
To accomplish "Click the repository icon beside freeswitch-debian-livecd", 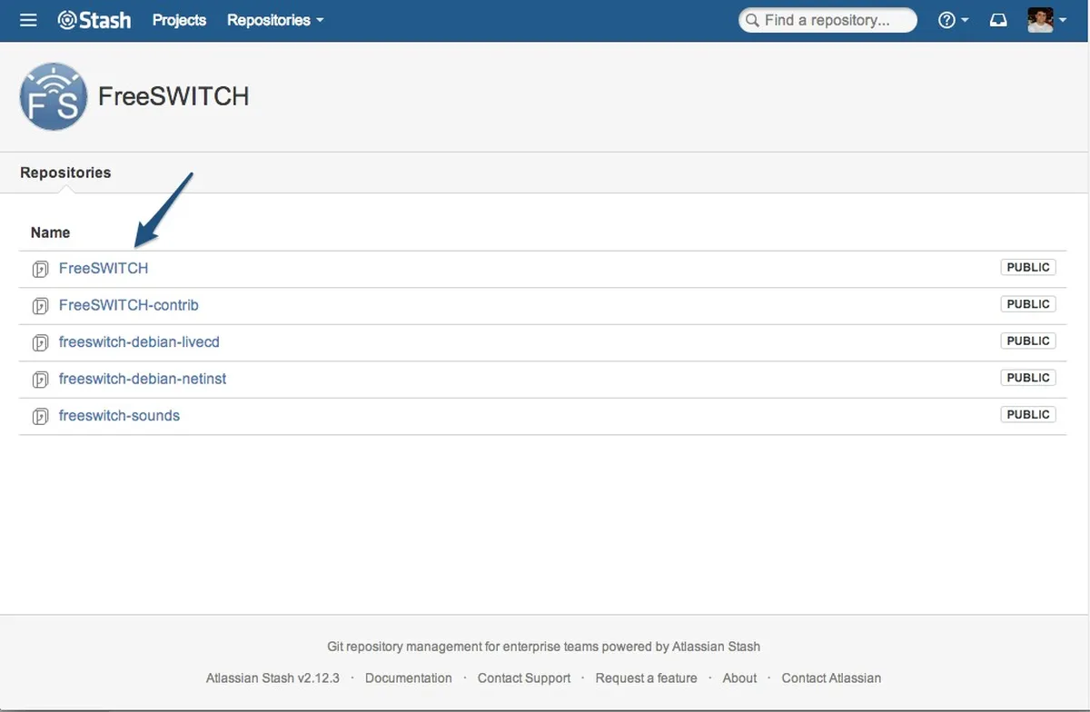I will [x=40, y=342].
